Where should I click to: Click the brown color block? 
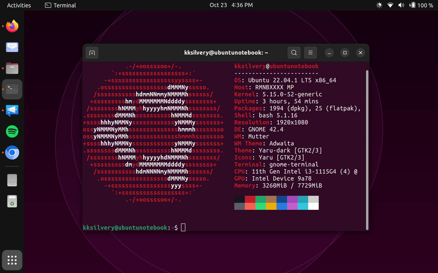271,199
